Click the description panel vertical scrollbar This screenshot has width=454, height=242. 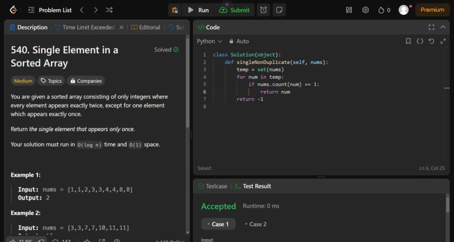[187, 84]
